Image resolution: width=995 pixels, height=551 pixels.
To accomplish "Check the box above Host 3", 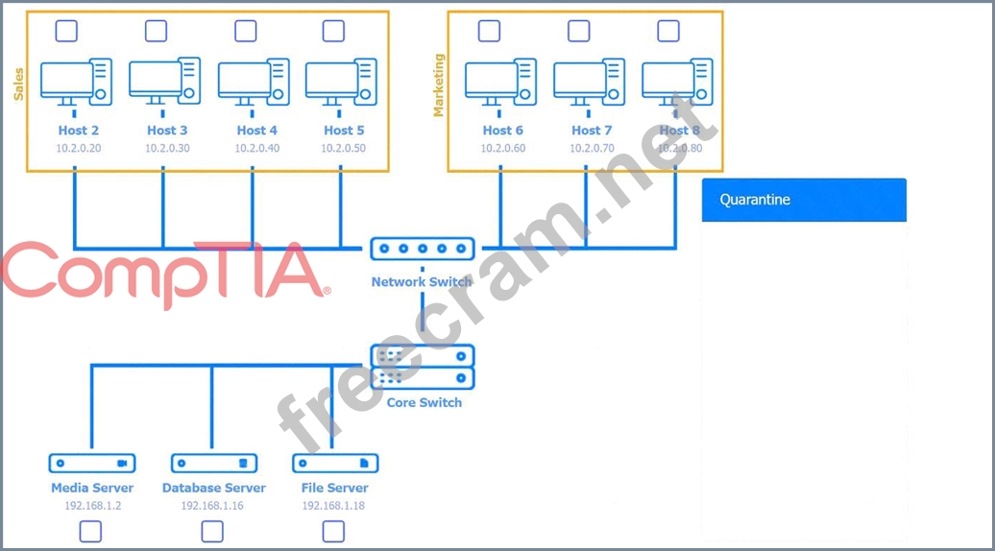I will coord(156,31).
